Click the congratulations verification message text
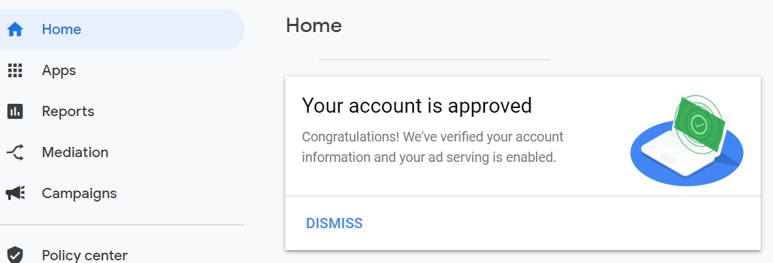 [x=432, y=147]
